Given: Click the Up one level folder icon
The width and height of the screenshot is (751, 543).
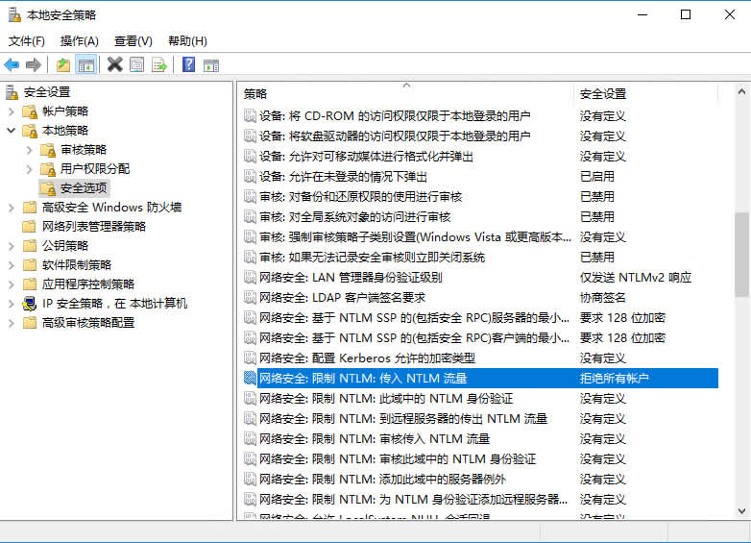Looking at the screenshot, I should pos(63,65).
